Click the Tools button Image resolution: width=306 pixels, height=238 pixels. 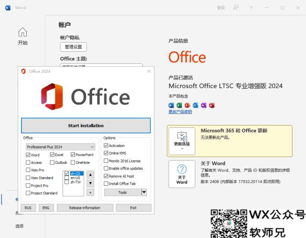coord(122,193)
